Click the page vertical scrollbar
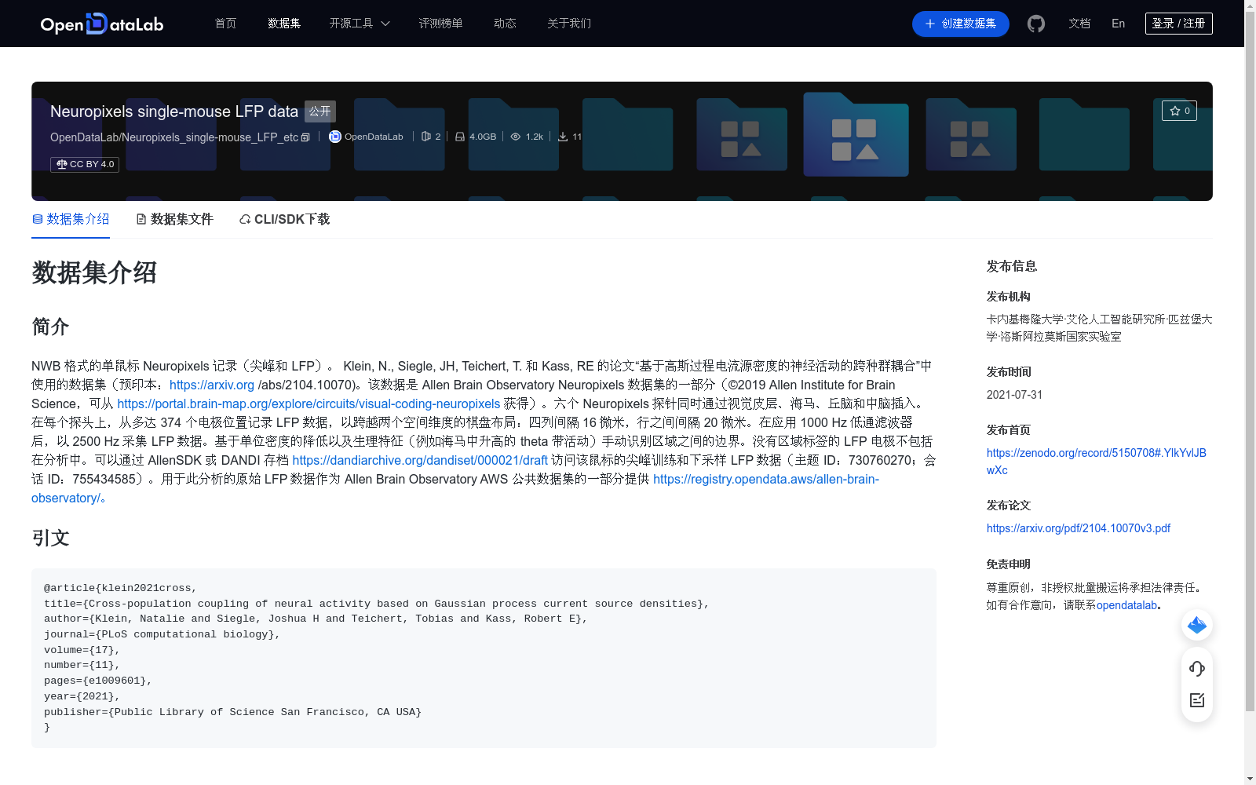This screenshot has width=1256, height=785. click(x=1250, y=361)
